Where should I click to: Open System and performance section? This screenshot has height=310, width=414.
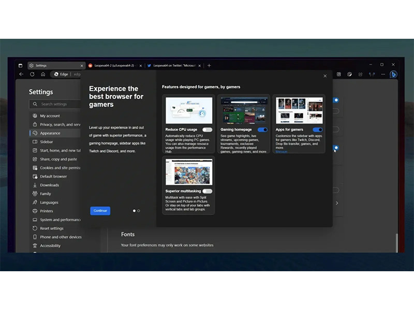(x=55, y=220)
